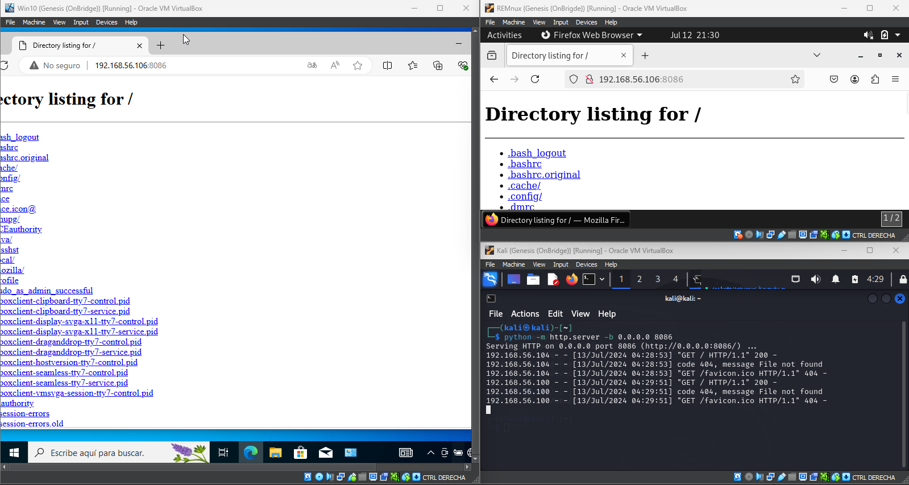Open Edge favorites list icon
This screenshot has width=909, height=485.
tap(413, 65)
